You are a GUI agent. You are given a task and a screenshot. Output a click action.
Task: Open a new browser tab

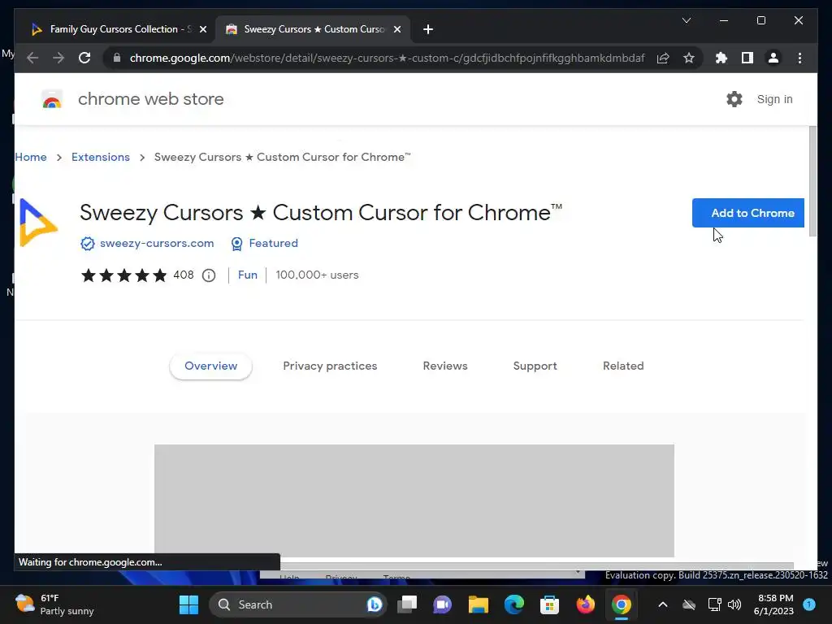pos(428,29)
